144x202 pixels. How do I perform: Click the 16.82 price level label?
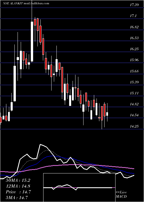coord(134,27)
